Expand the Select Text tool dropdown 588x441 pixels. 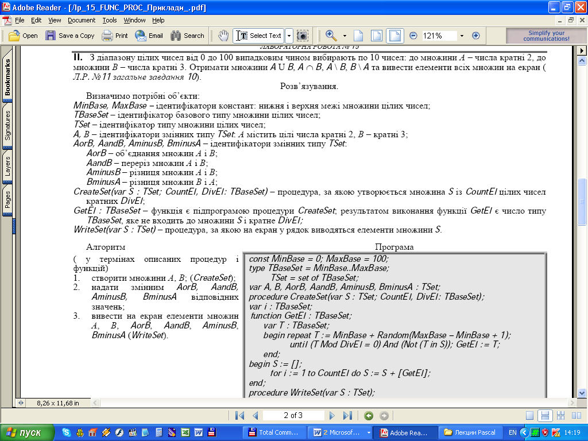pyautogui.click(x=289, y=36)
